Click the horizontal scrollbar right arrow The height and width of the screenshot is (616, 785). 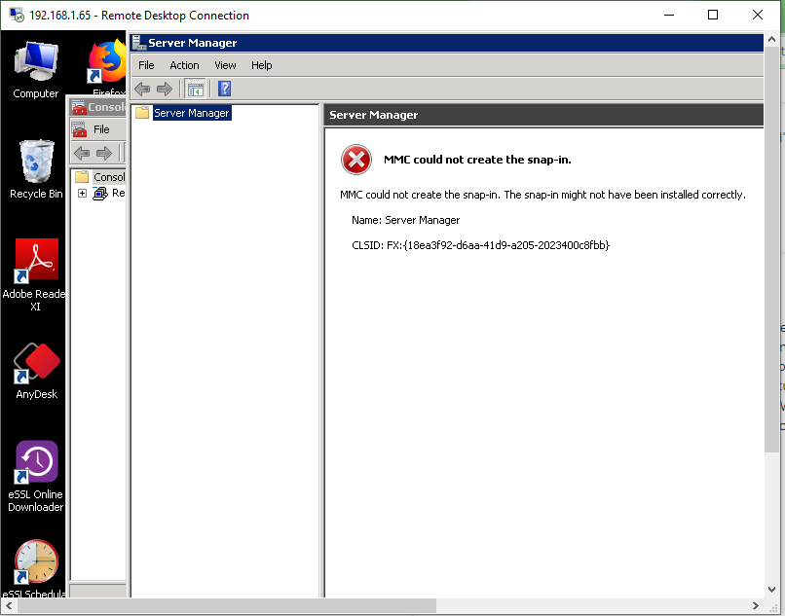point(756,606)
